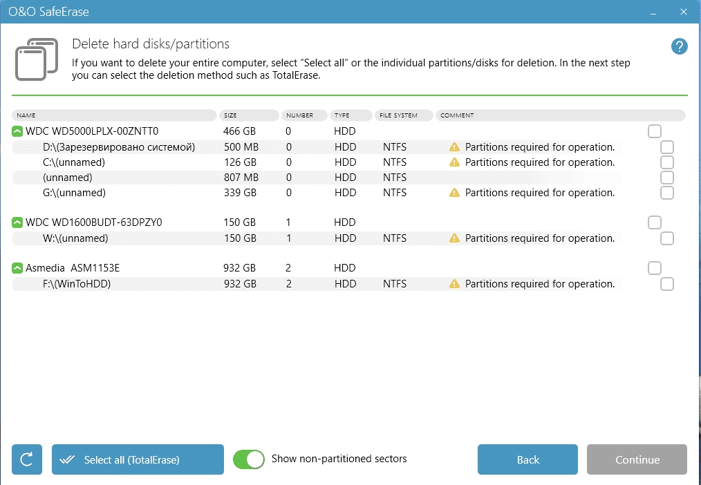The height and width of the screenshot is (485, 701).
Task: Select the F:\(WinToHDD) row name
Action: (77, 283)
